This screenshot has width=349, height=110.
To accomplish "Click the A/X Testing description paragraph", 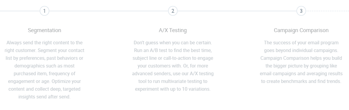I will point(173,66).
